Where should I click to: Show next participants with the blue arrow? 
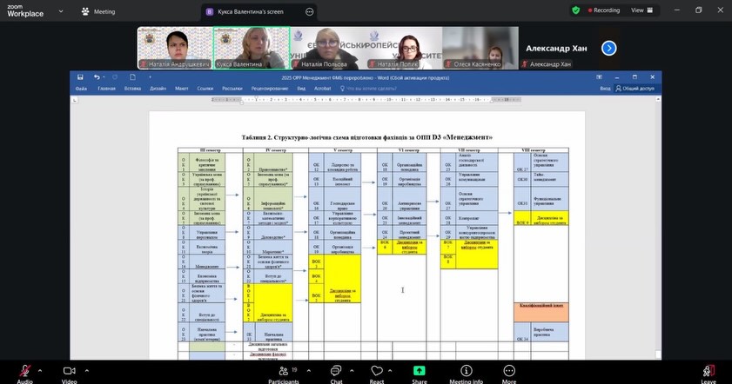coord(609,49)
